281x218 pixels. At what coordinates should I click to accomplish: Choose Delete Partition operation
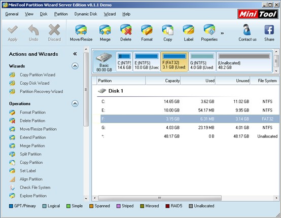click(32, 121)
